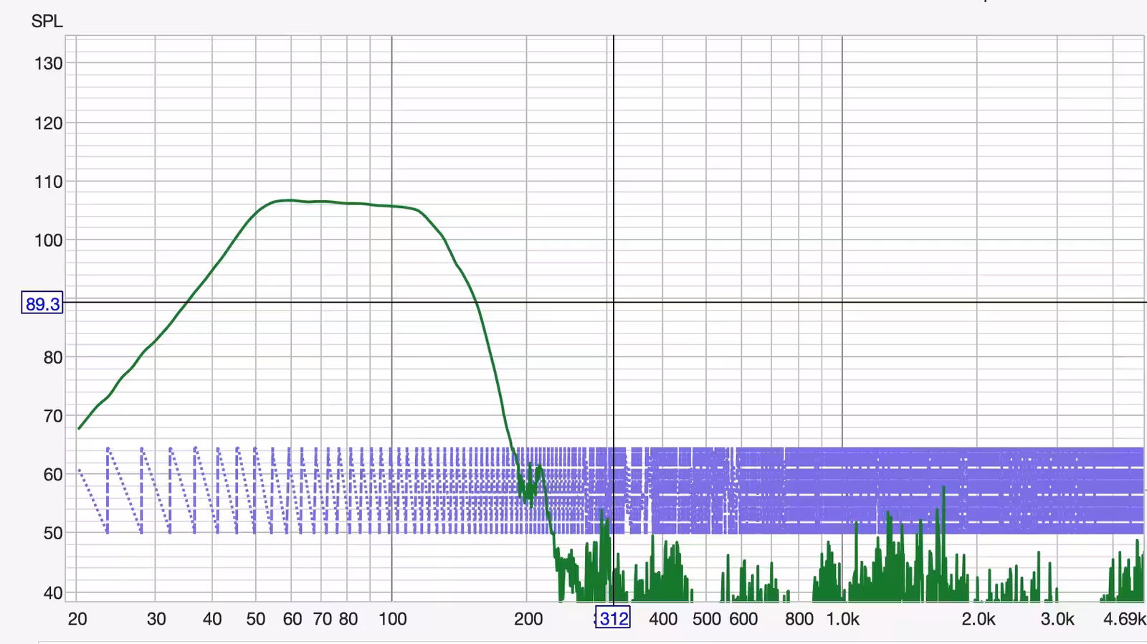
Task: Click the 80 dB axis label
Action: pos(53,357)
